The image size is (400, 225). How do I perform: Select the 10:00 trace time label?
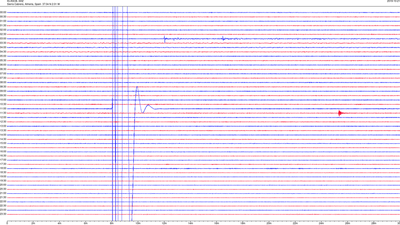click(3, 100)
